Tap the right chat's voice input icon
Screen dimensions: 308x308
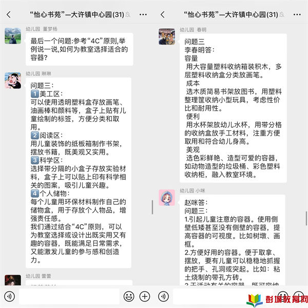tap(163, 296)
